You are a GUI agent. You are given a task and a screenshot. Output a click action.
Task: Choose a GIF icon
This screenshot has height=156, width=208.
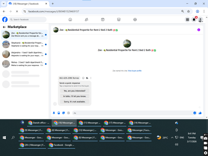pyautogui.click(x=69, y=113)
